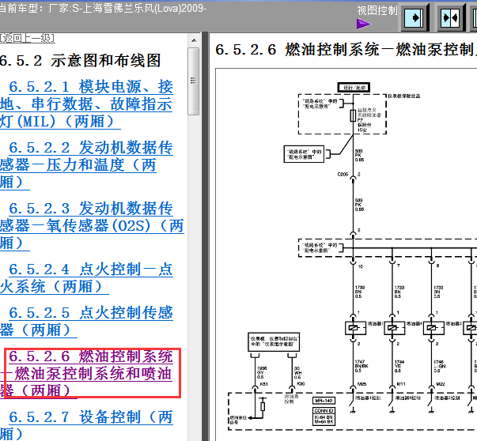This screenshot has width=477, height=441.
Task: Click diagram title 6.5.2.6 燃油控制系统
Action: point(346,50)
